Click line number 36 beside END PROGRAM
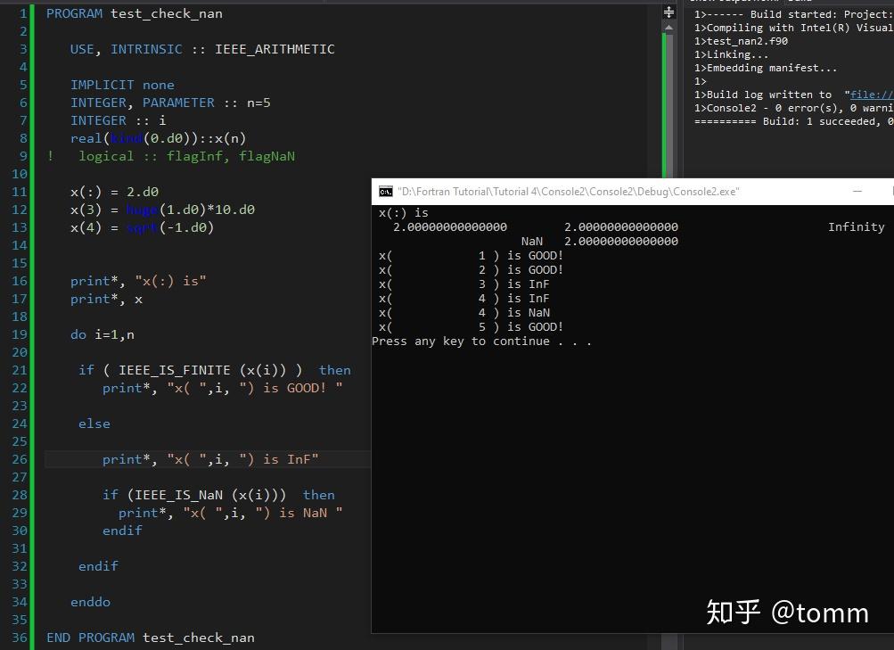The image size is (894, 650). (x=20, y=638)
